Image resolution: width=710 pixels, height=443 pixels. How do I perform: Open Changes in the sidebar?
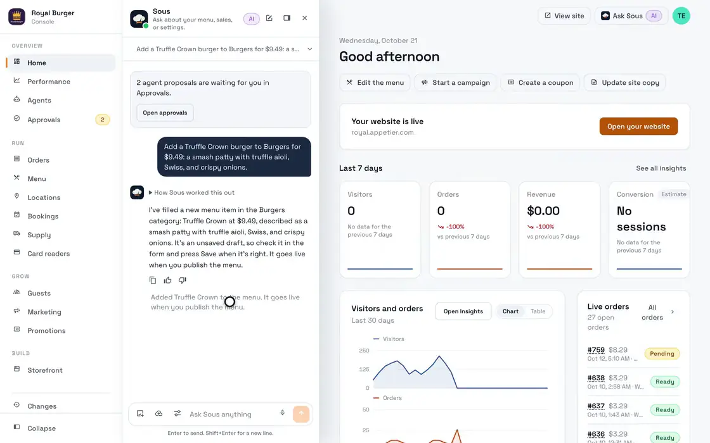pyautogui.click(x=61, y=406)
